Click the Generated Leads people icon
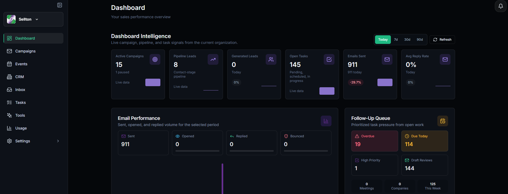Viewport: 508px width, 194px height. click(x=271, y=59)
